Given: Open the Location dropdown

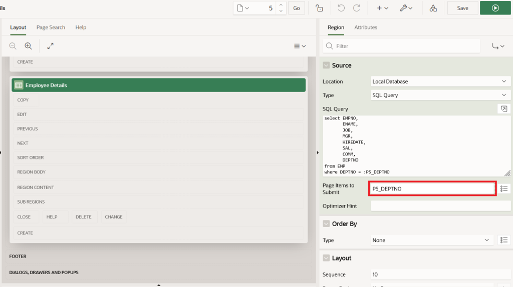Looking at the screenshot, I should (440, 81).
